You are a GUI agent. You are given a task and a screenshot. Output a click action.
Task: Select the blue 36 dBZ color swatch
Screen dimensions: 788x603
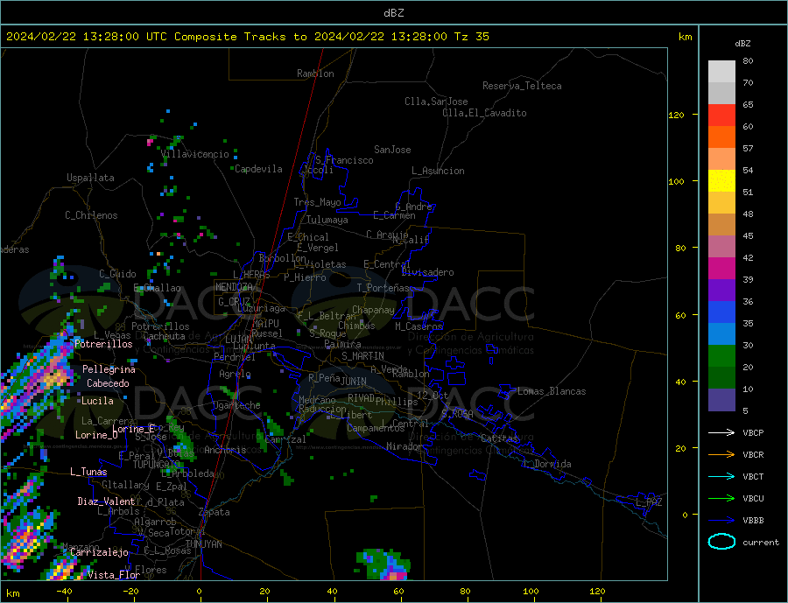point(721,312)
